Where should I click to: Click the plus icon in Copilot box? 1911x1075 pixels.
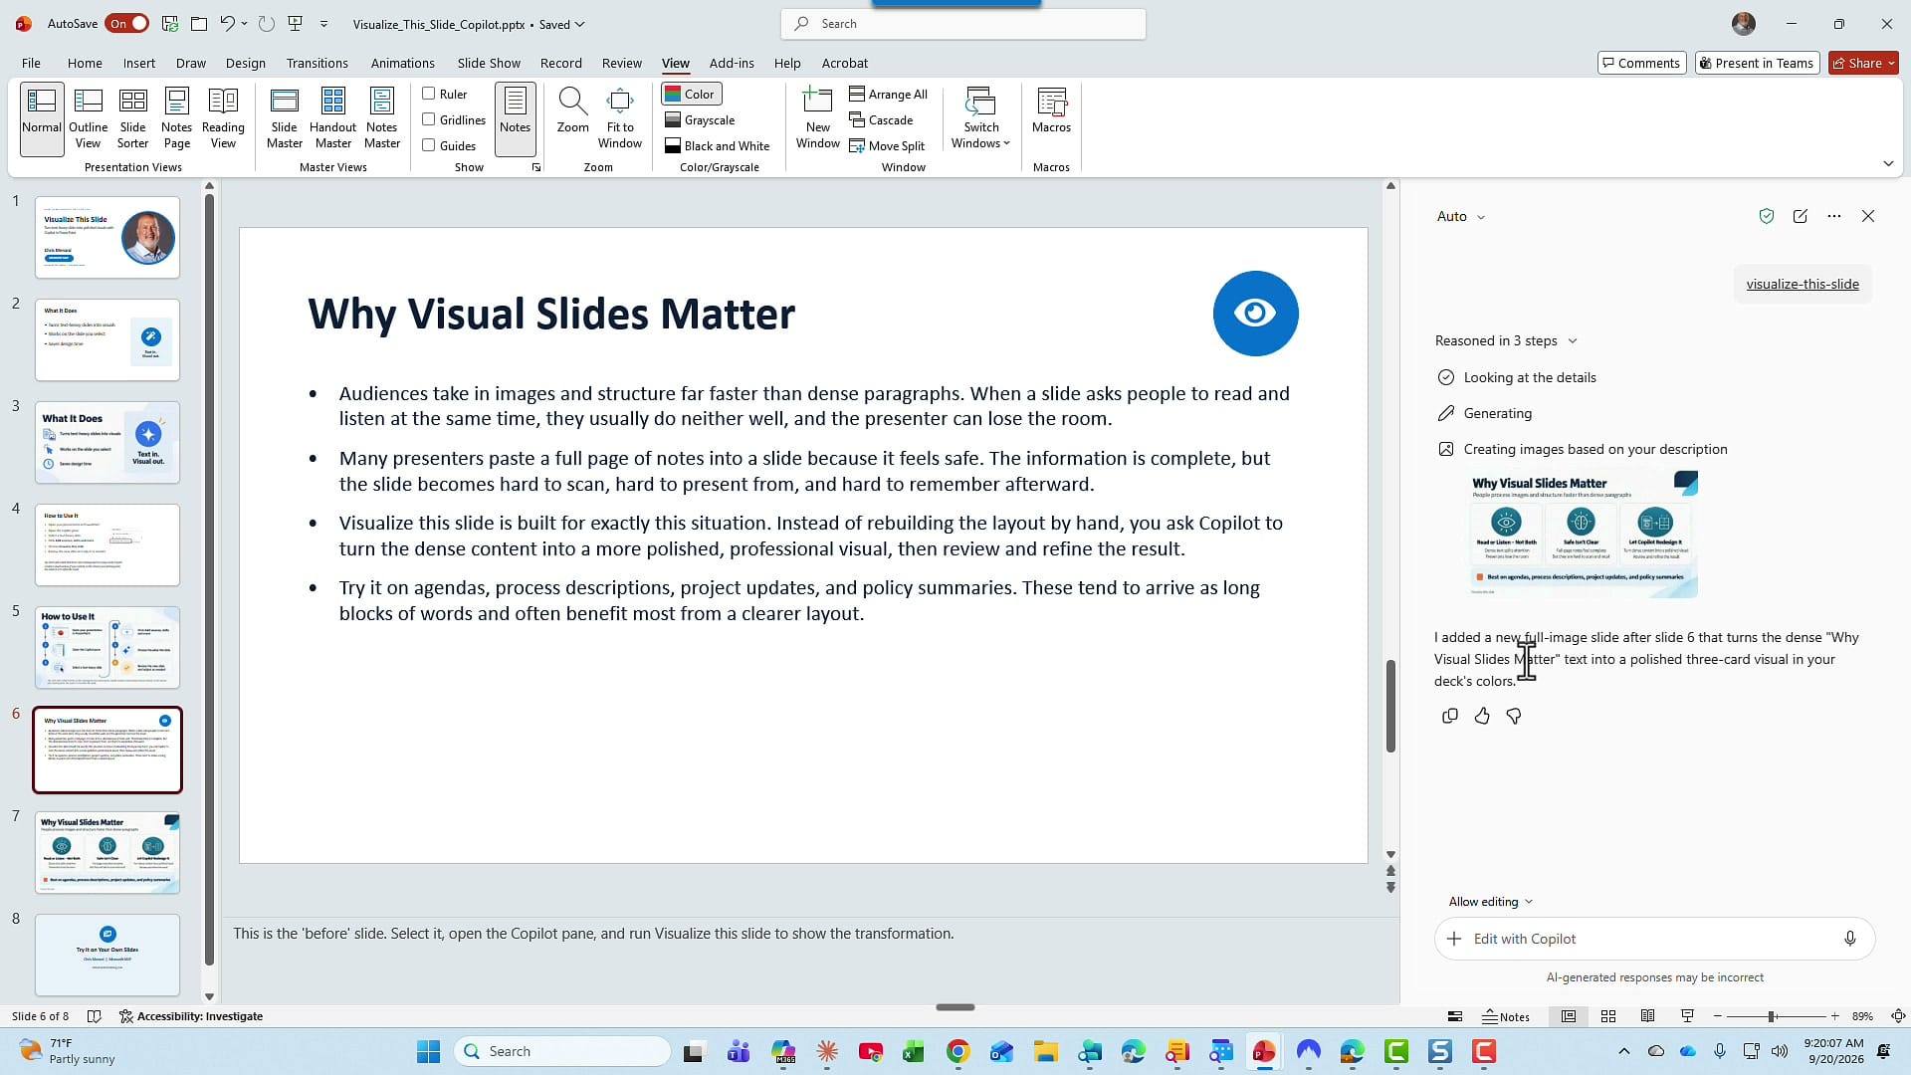tap(1454, 939)
